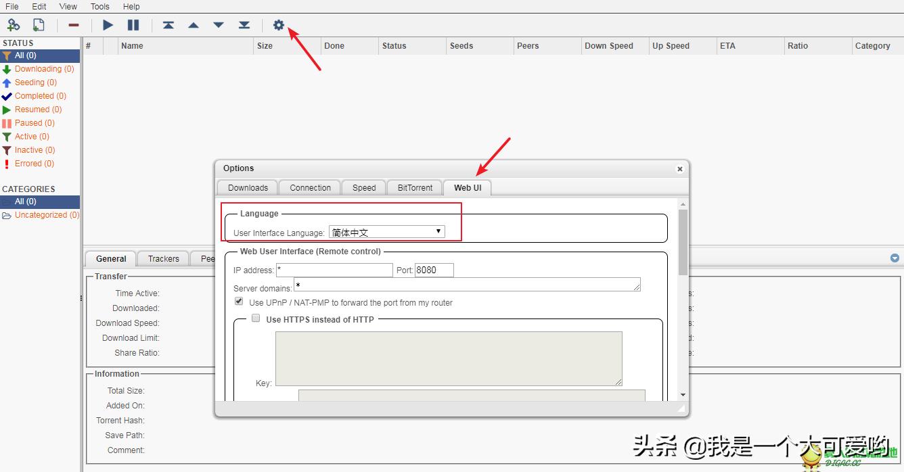Select the Seeding status filter
This screenshot has height=472, width=904.
click(x=34, y=82)
